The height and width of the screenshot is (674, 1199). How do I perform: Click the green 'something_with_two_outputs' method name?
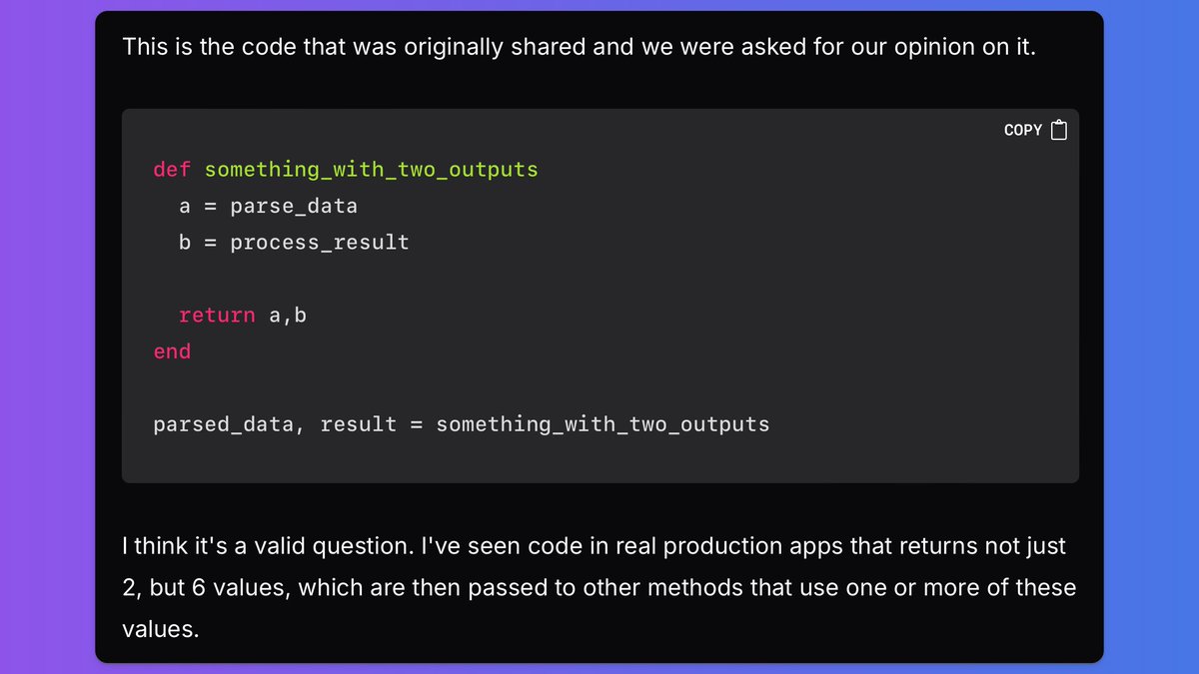click(x=372, y=170)
